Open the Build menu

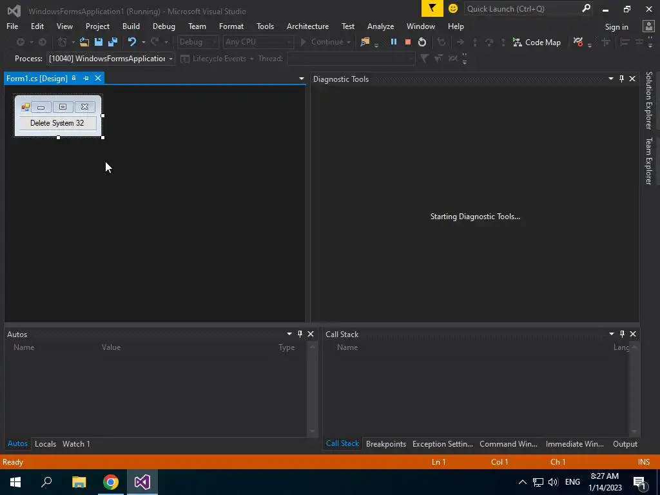[131, 26]
